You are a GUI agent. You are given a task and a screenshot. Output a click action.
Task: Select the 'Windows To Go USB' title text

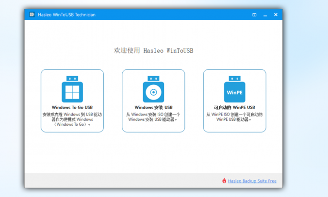[x=72, y=107]
